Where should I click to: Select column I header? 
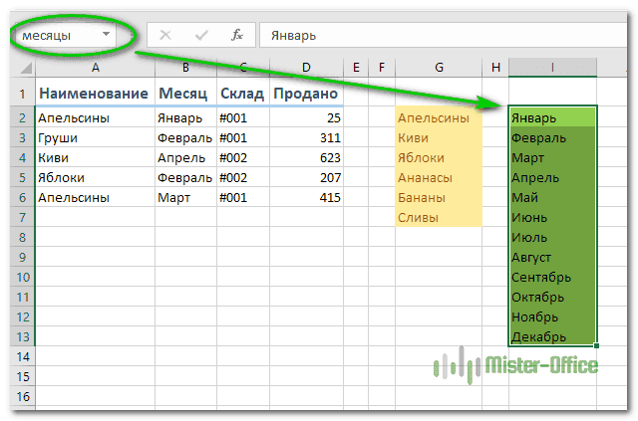click(x=552, y=68)
